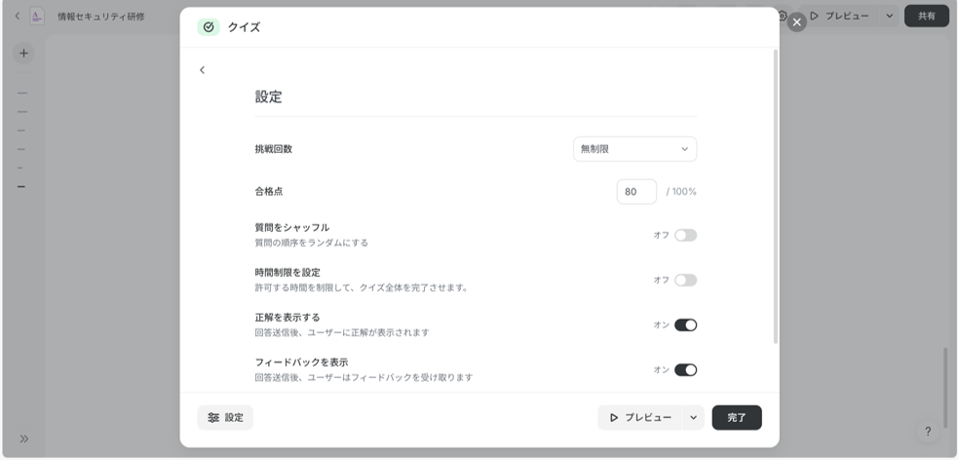The height and width of the screenshot is (460, 958).
Task: Open help with the question mark button
Action: tap(928, 432)
